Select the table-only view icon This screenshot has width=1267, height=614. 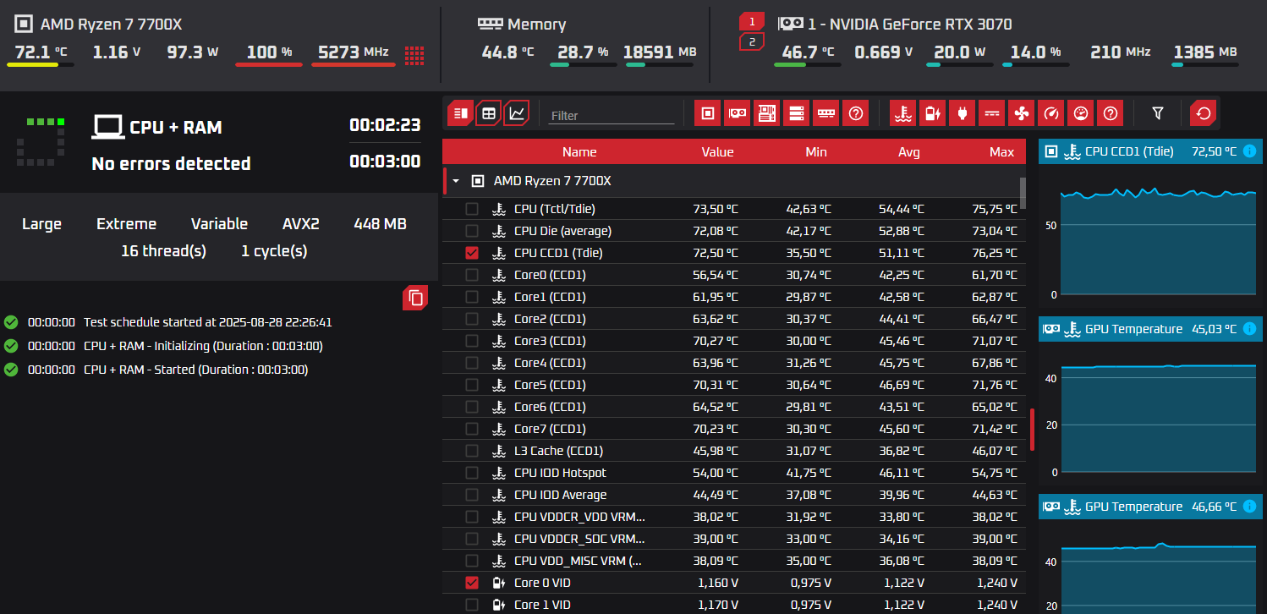point(488,112)
